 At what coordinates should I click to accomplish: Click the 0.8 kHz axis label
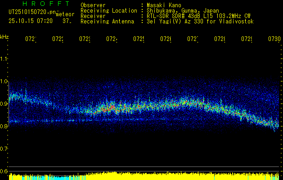click(4, 126)
